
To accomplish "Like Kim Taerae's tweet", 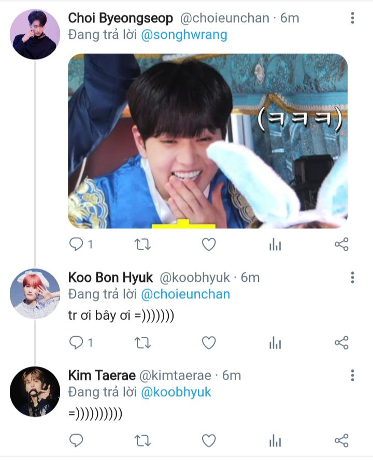I will pyautogui.click(x=208, y=440).
